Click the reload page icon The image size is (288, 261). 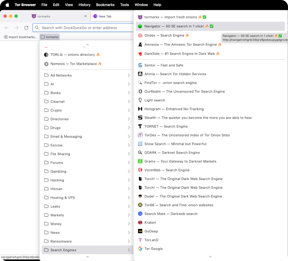[26, 28]
